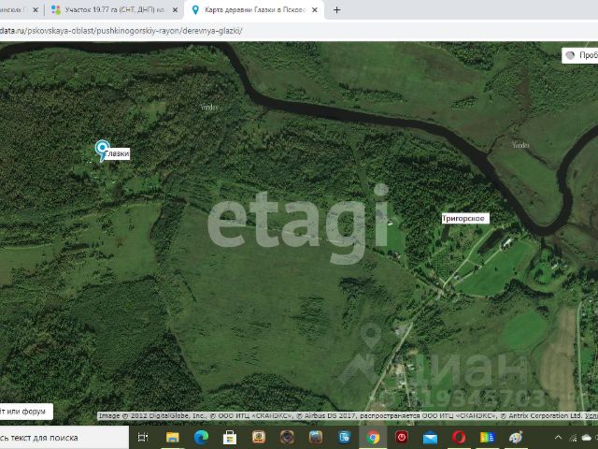Viewport: 598px width, 449px height.
Task: Open Task View on the taskbar
Action: tap(143, 438)
